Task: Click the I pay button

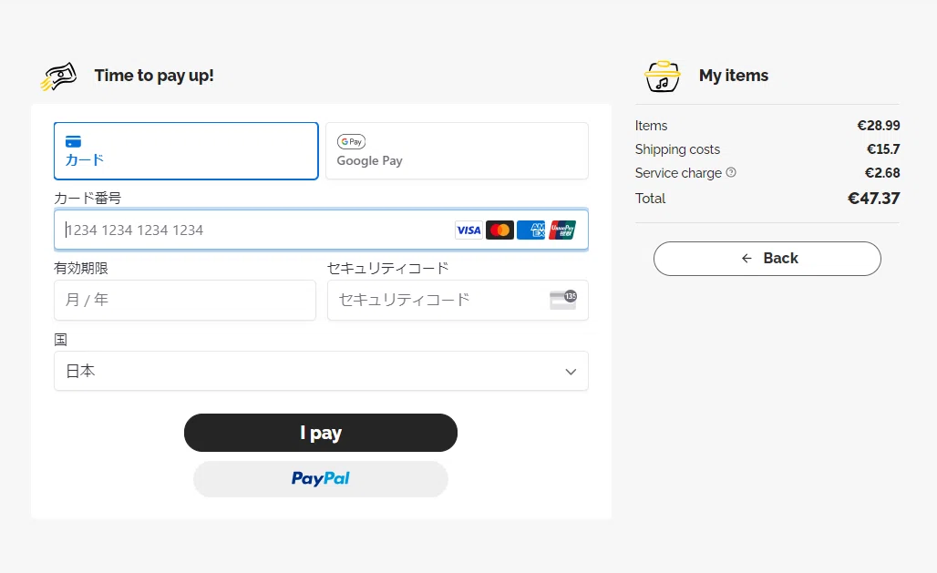Action: [x=321, y=433]
